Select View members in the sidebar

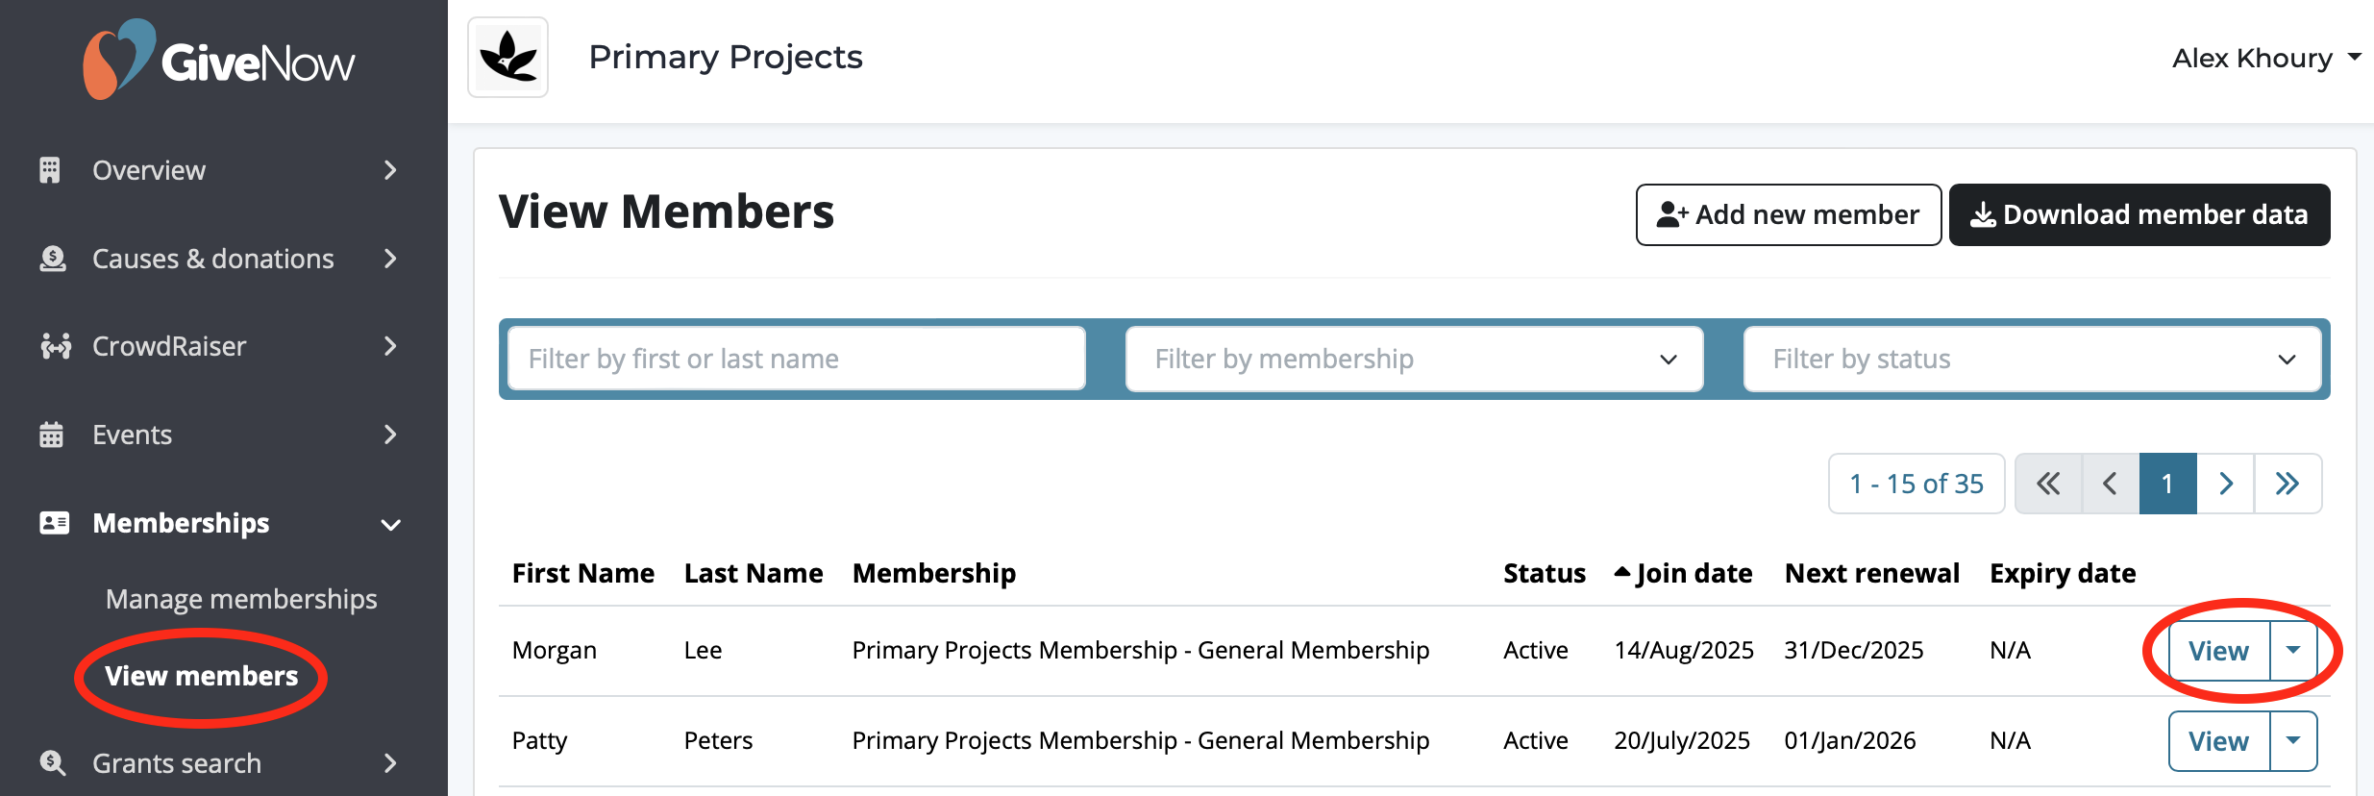(201, 676)
